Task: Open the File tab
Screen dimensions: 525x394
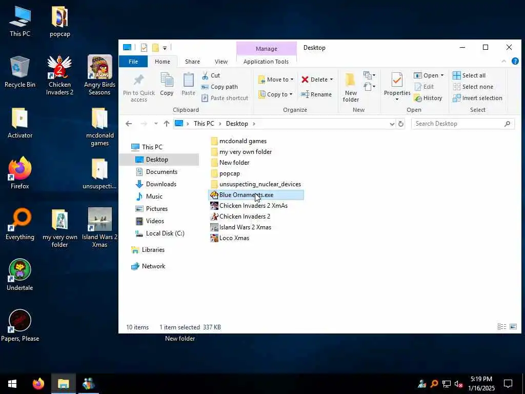Action: tap(133, 62)
